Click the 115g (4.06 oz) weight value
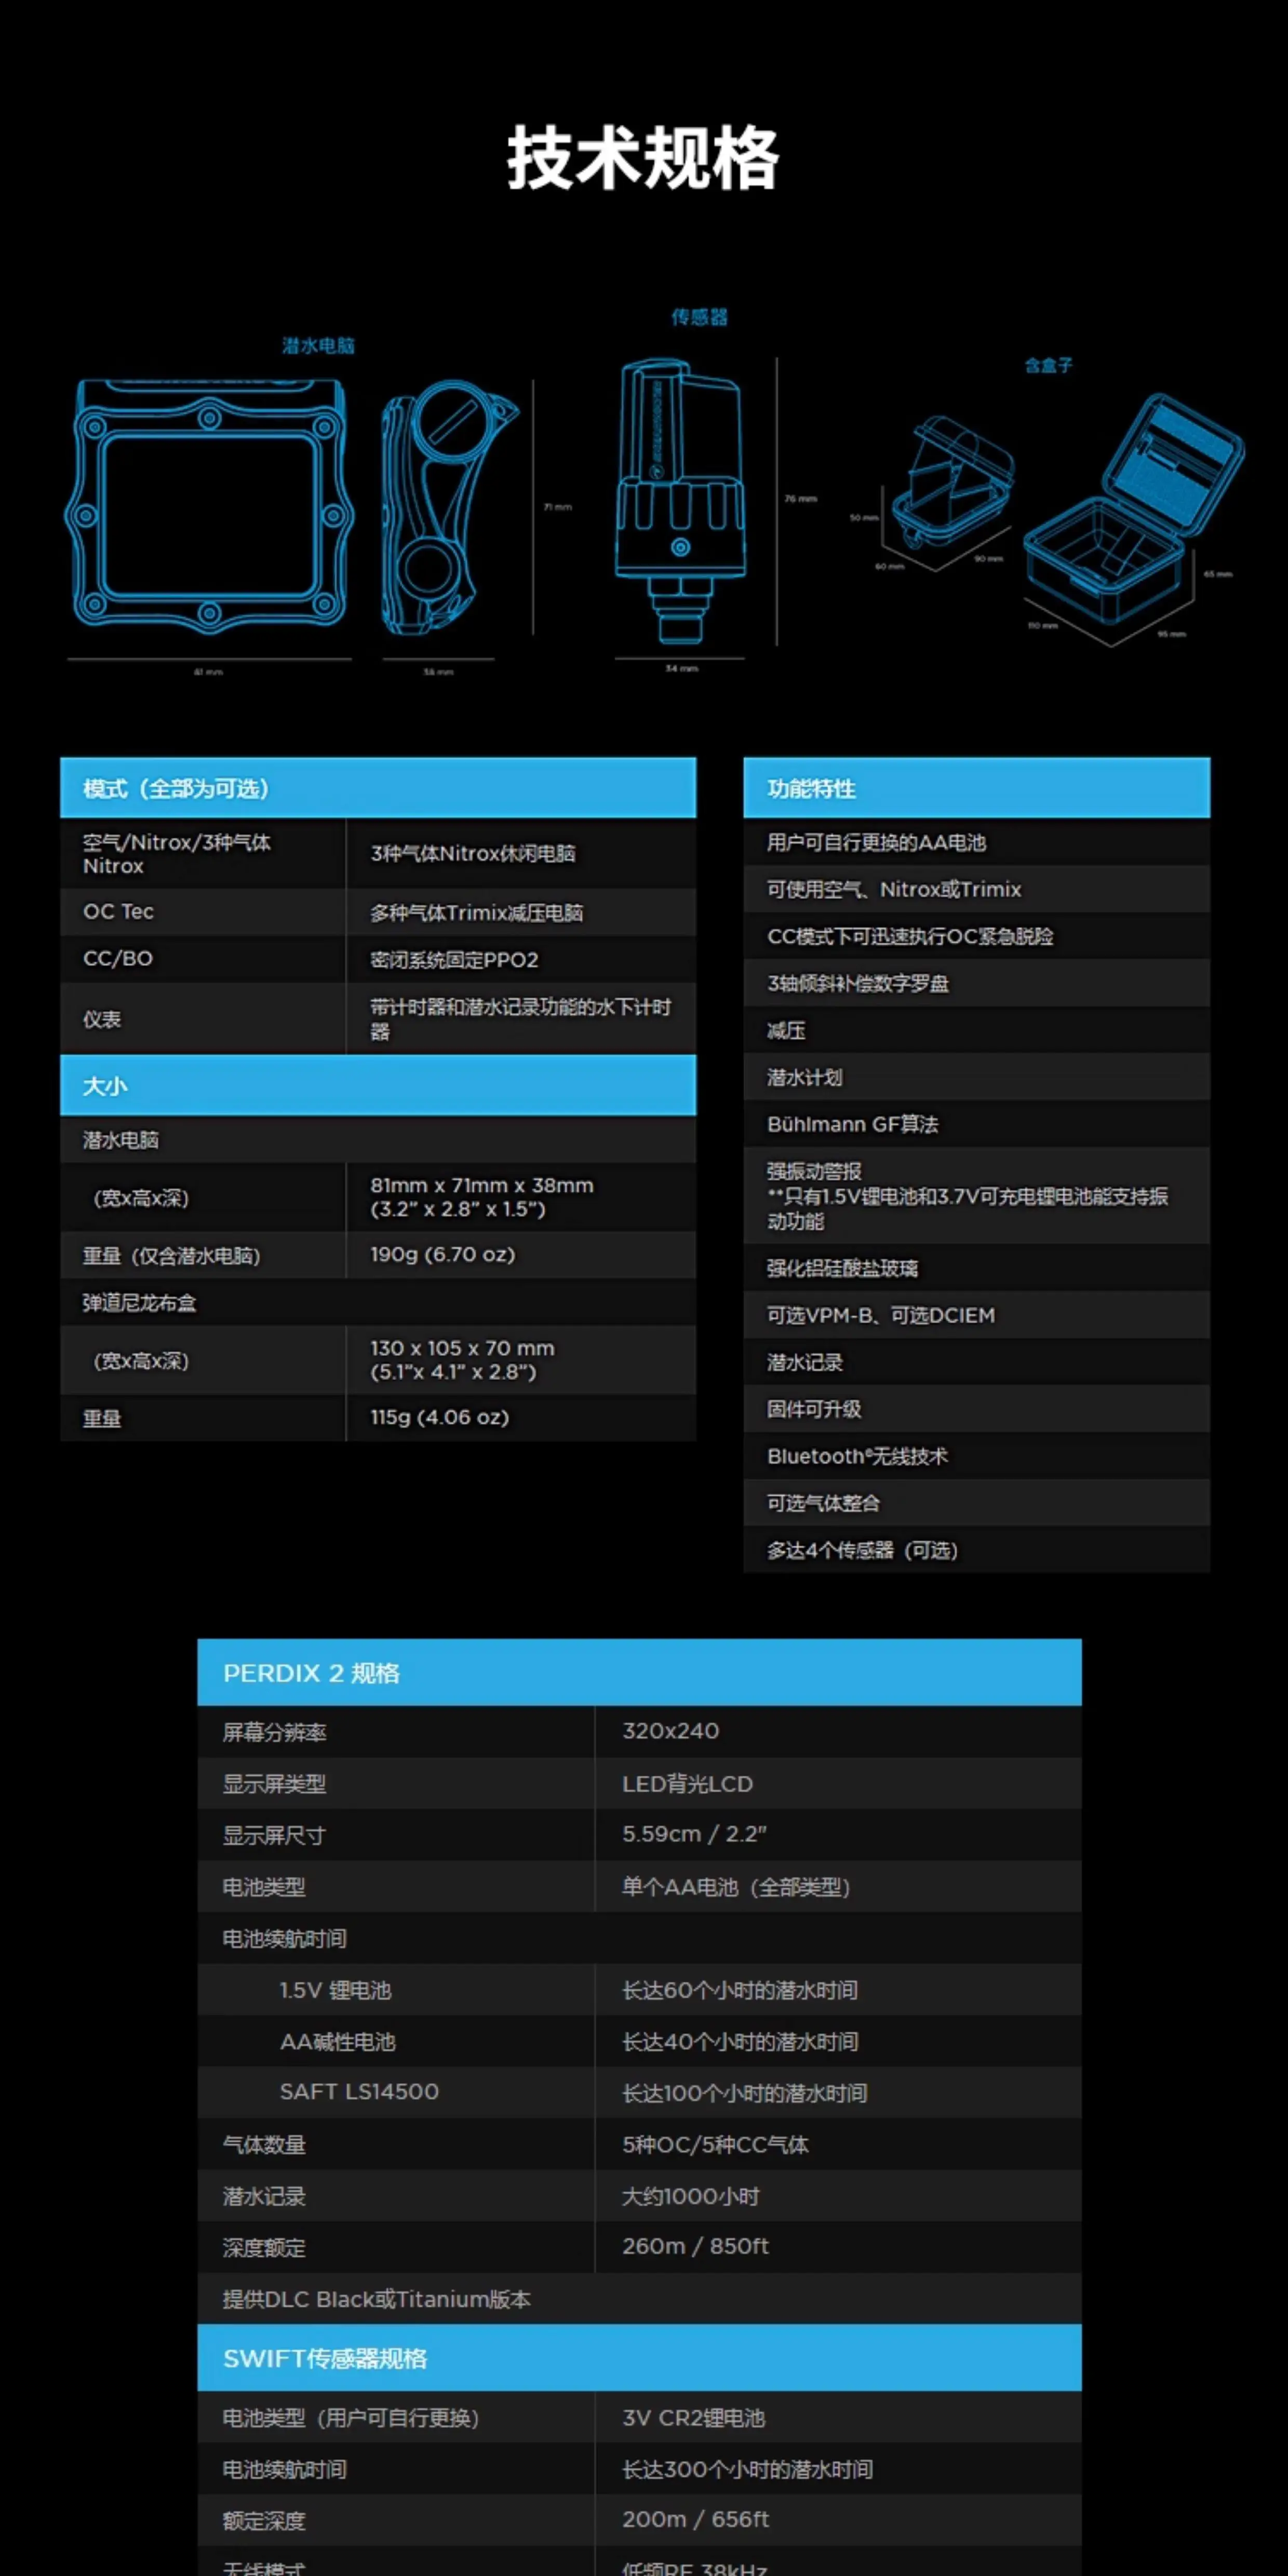 tap(440, 1417)
